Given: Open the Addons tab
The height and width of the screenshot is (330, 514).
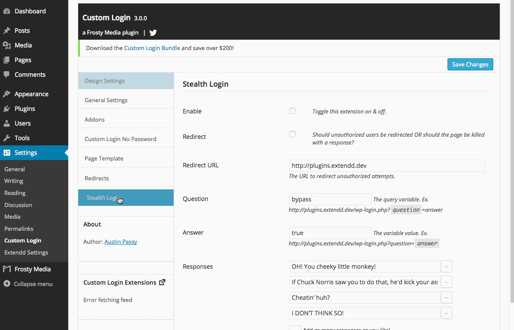Looking at the screenshot, I should click(126, 119).
